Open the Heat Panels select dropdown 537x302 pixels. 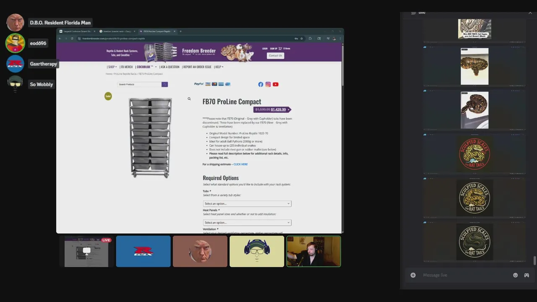pos(247,223)
